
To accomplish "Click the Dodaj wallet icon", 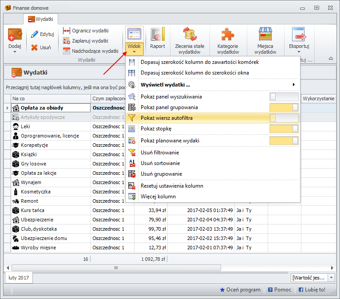I will [x=15, y=35].
